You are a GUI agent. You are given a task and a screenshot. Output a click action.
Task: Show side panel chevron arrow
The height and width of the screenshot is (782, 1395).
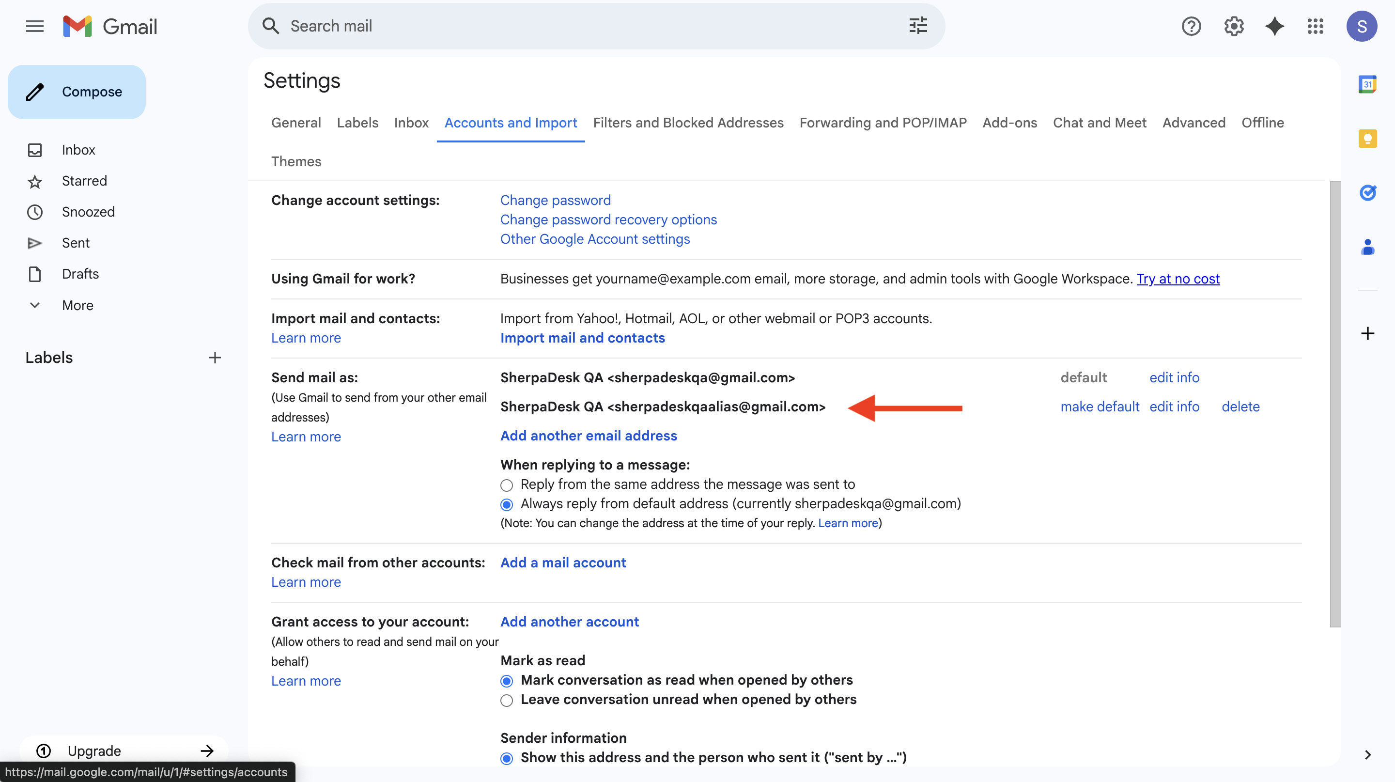click(x=1367, y=754)
